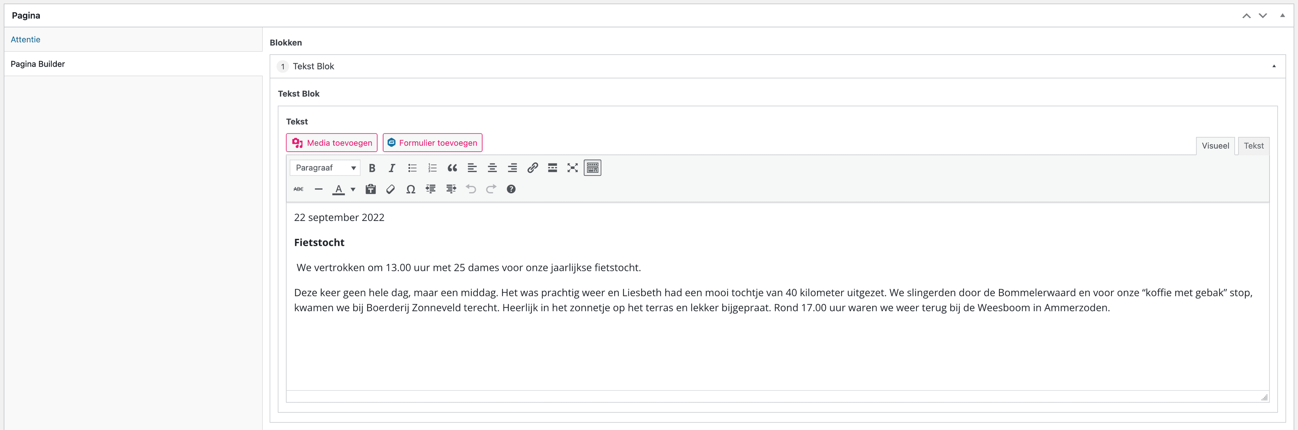Click block number 1 handle
1298x430 pixels.
point(283,67)
